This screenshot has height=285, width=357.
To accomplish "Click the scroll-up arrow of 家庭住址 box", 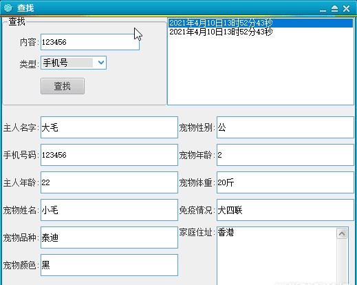I will (342, 233).
